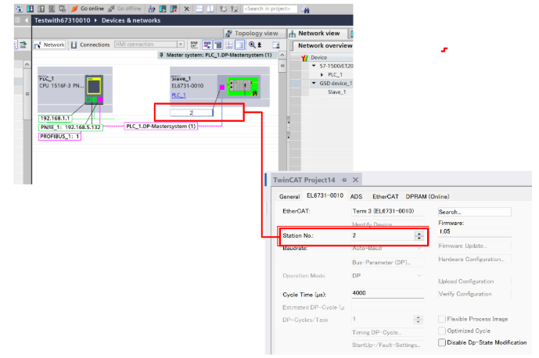Click the overview navigation icon at the toolbar's right end

(275, 45)
